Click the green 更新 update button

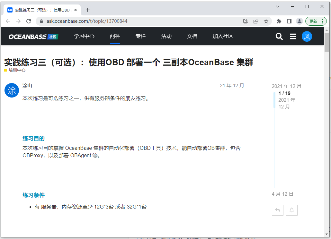(313, 21)
